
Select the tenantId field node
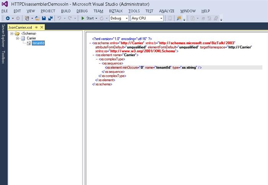38,43
